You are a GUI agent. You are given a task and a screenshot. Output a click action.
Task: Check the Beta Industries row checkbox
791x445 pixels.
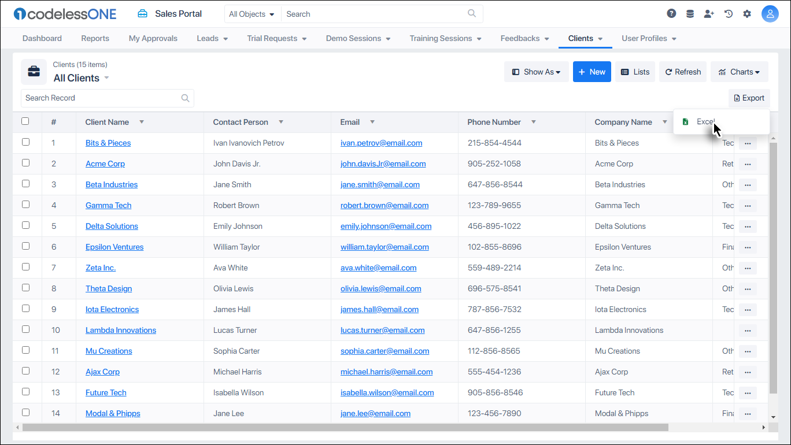pyautogui.click(x=25, y=184)
